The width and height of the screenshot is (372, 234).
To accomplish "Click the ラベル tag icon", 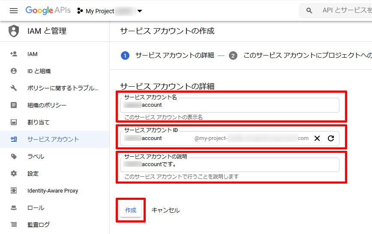I will point(14,156).
